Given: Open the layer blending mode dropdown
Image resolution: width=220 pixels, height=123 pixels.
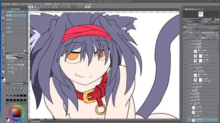Looking at the screenshot, I should pyautogui.click(x=192, y=33).
